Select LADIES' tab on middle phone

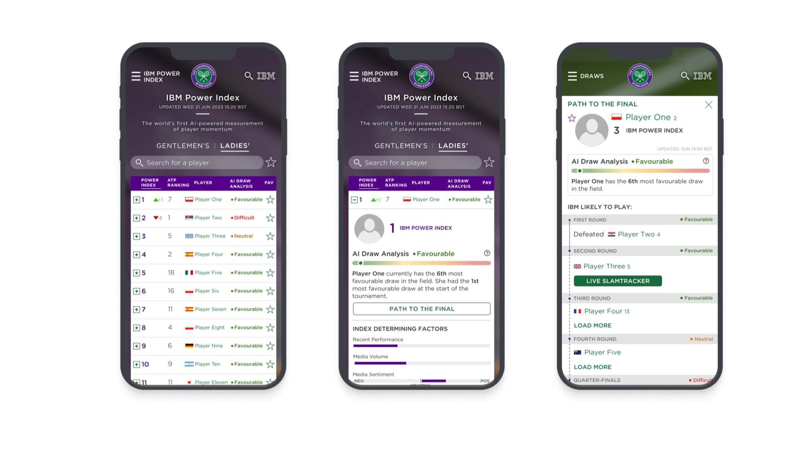coord(453,145)
